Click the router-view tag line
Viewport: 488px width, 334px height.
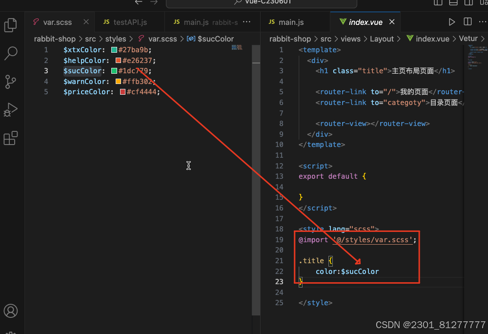point(372,124)
